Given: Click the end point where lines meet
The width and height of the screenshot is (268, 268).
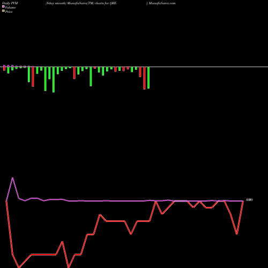Looking at the screenshot, I should 243,201.
